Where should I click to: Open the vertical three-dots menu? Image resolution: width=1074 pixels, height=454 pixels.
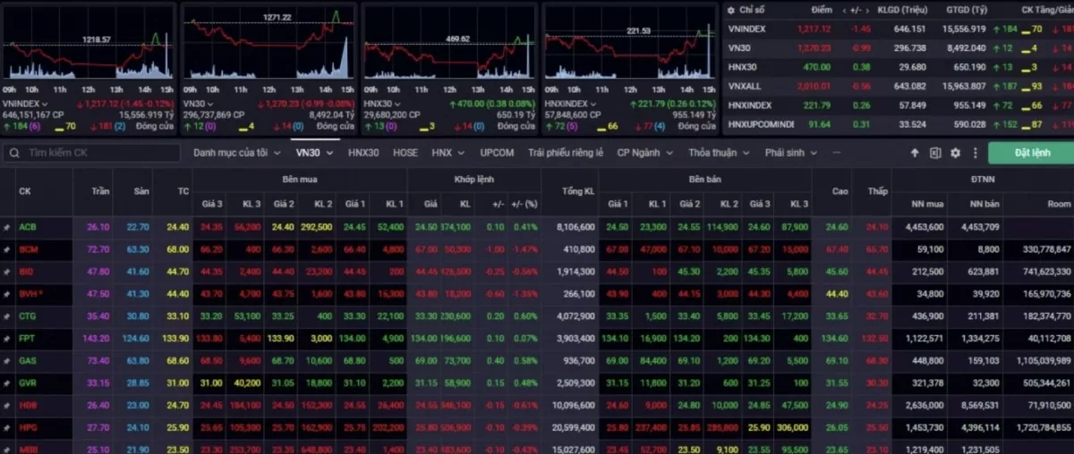(975, 153)
